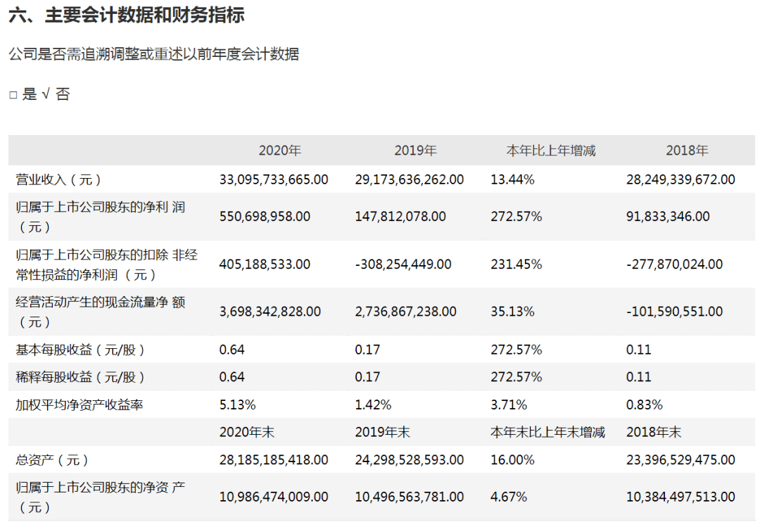
Task: Click the 13.44% revenue growth cell
Action: [x=513, y=179]
